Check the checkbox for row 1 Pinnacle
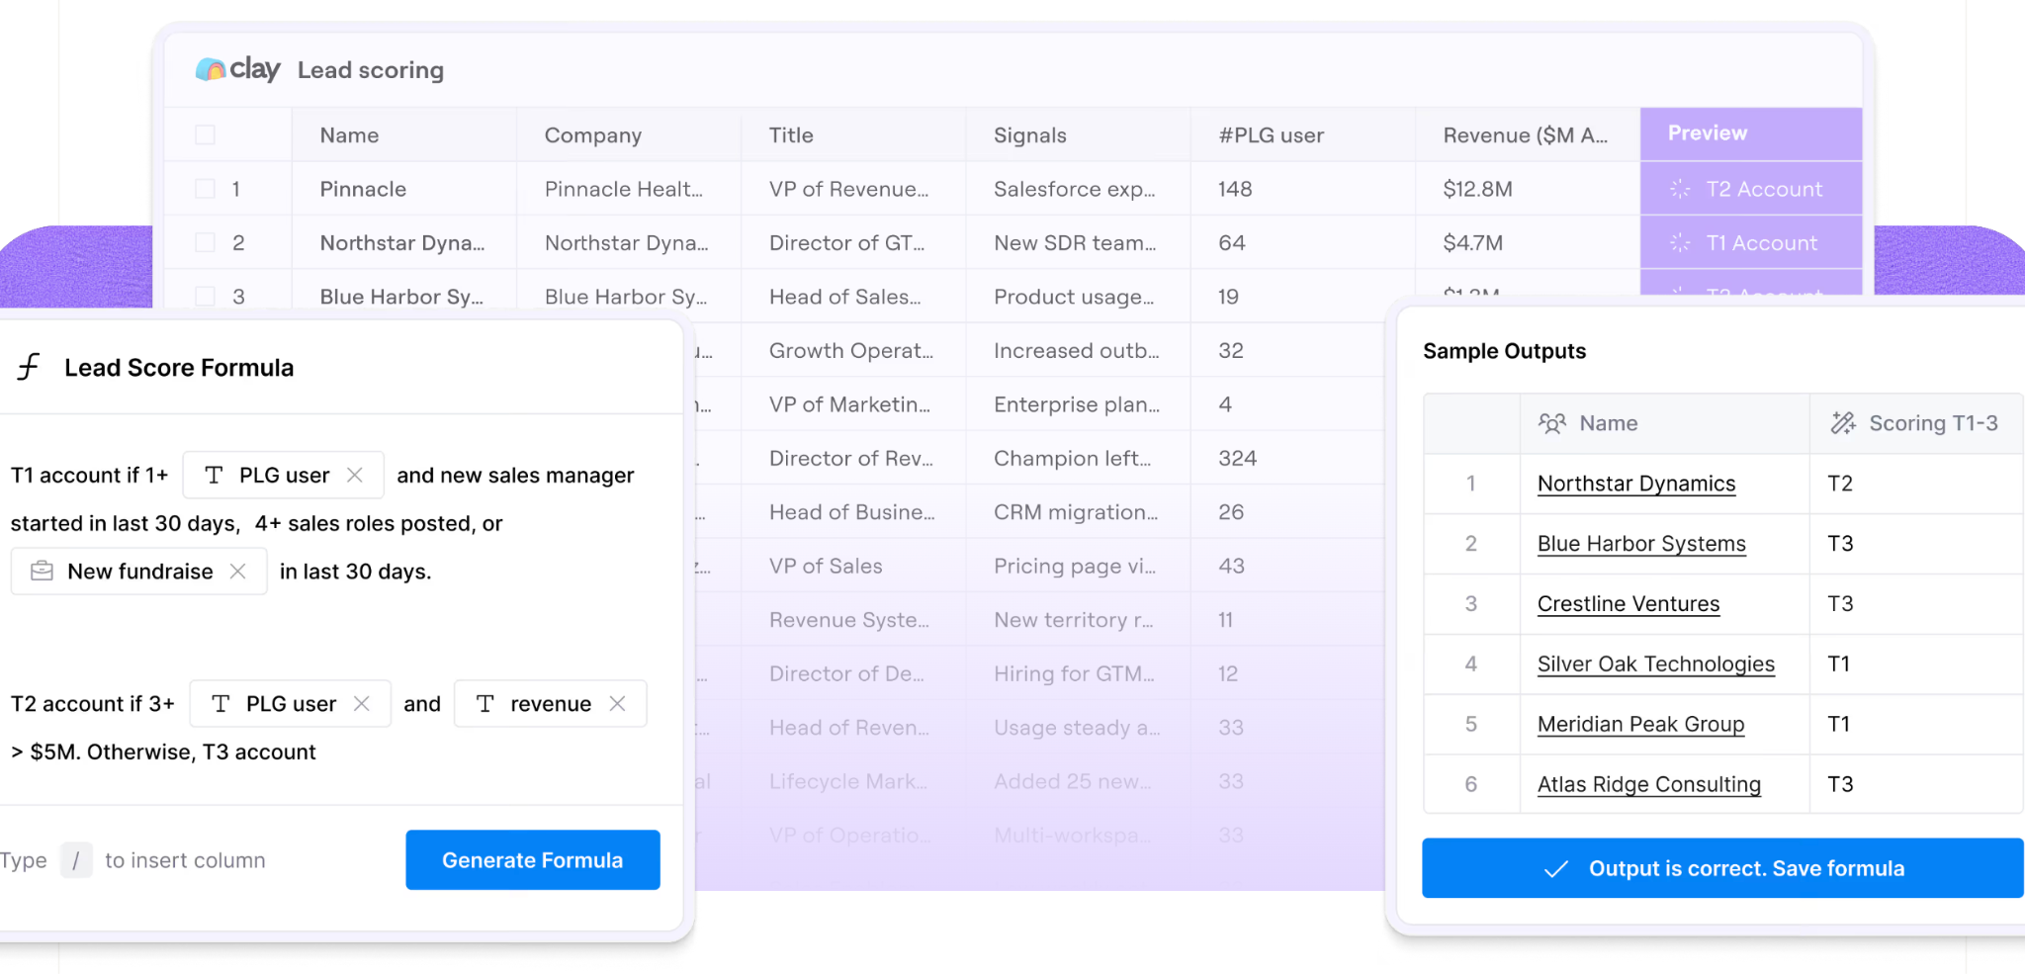The image size is (2025, 974). click(x=205, y=189)
